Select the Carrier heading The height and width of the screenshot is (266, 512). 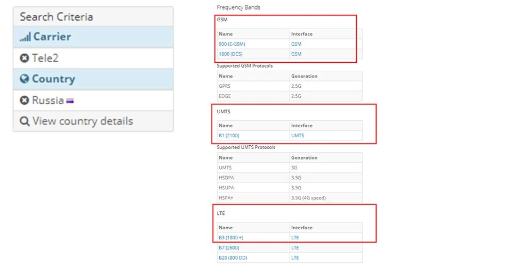(x=52, y=37)
